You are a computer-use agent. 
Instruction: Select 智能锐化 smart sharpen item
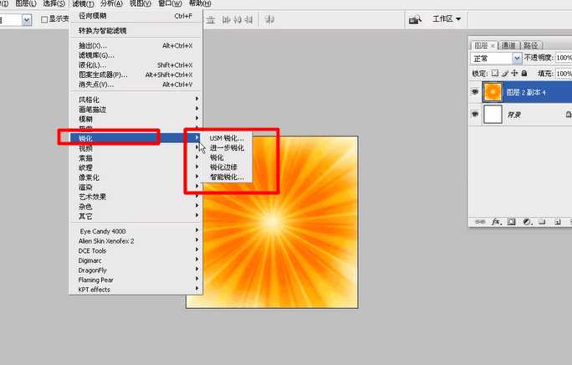[x=227, y=177]
